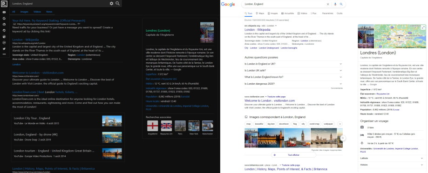
Task: Open Google 'London - Wikipedia' result
Action: [258, 30]
